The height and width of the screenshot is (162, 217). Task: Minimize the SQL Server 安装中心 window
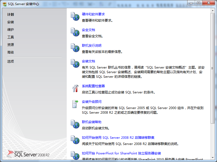pyautogui.click(x=191, y=3)
